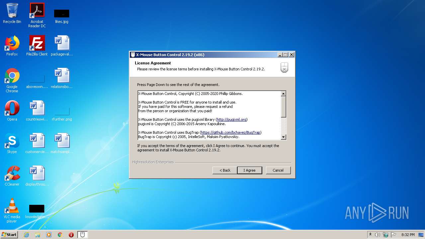Screen dimensions: 425x239
Task: Select the customervie... Word document
Action: (37, 143)
